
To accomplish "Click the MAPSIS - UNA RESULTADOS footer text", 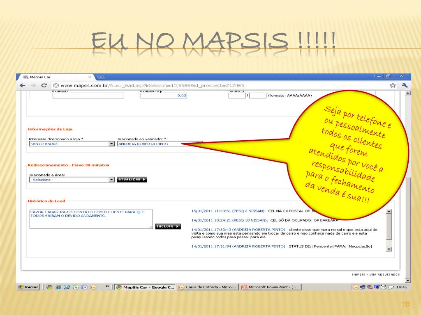I will click(x=376, y=274).
